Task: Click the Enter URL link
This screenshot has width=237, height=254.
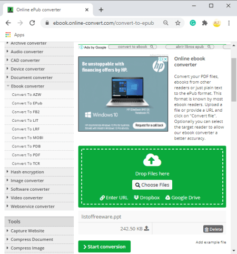Action: point(114,198)
